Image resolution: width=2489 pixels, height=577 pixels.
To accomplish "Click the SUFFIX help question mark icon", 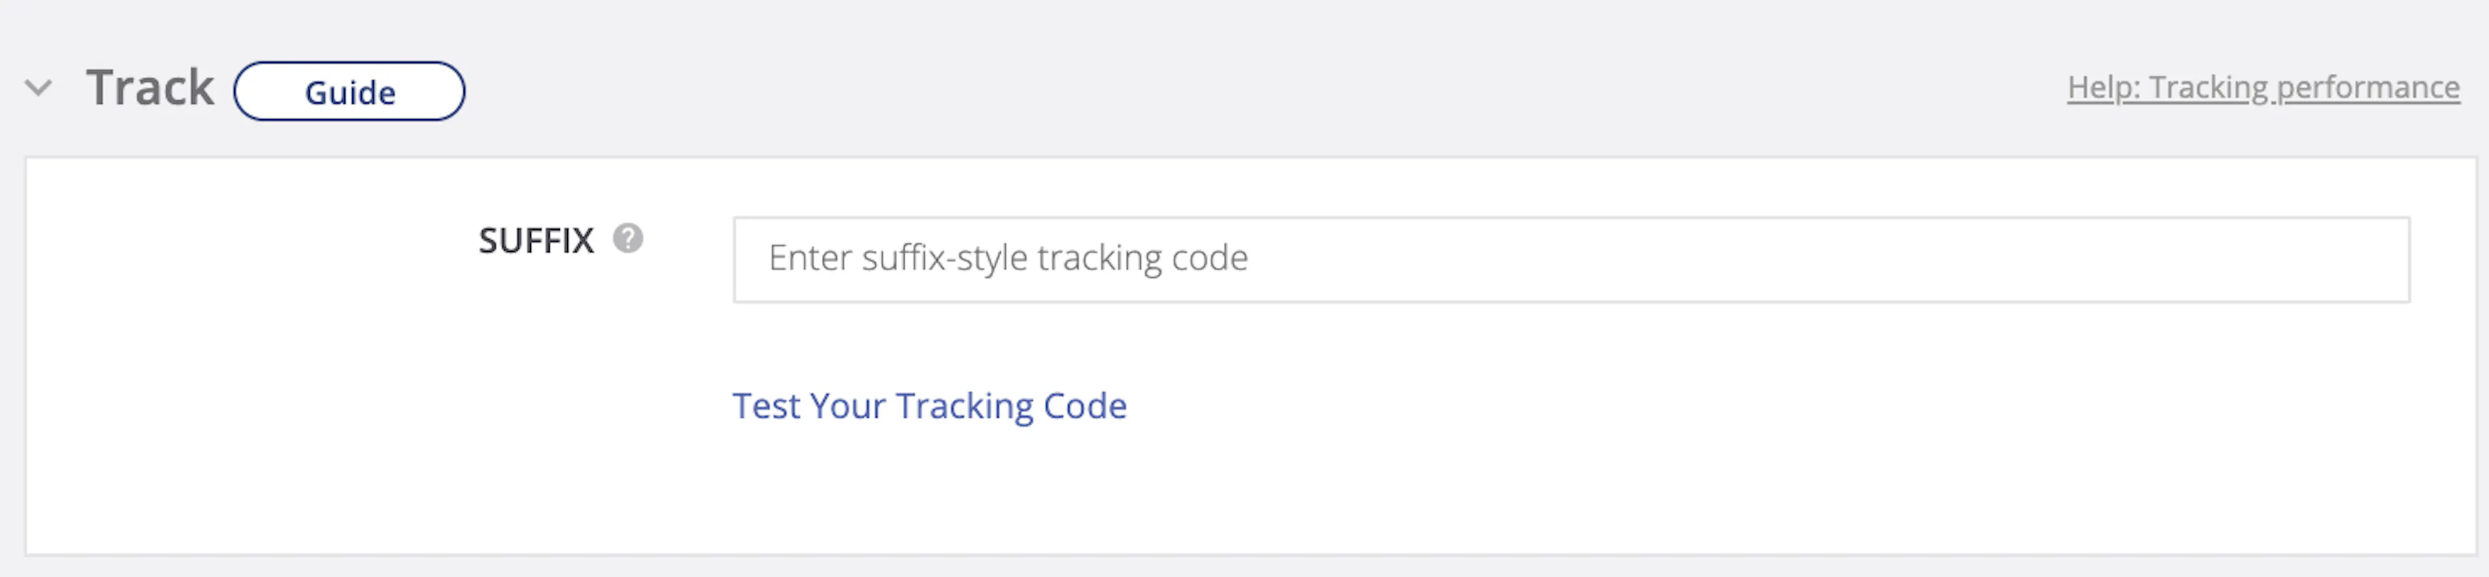I will [x=628, y=238].
